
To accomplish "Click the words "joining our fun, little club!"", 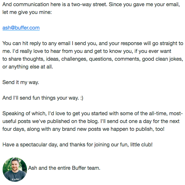I will (x=123, y=145).
